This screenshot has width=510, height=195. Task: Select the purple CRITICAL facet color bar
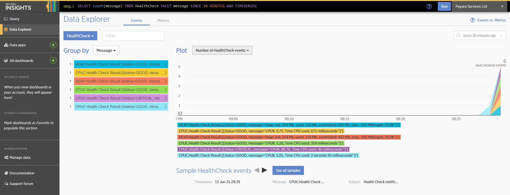pos(121,98)
